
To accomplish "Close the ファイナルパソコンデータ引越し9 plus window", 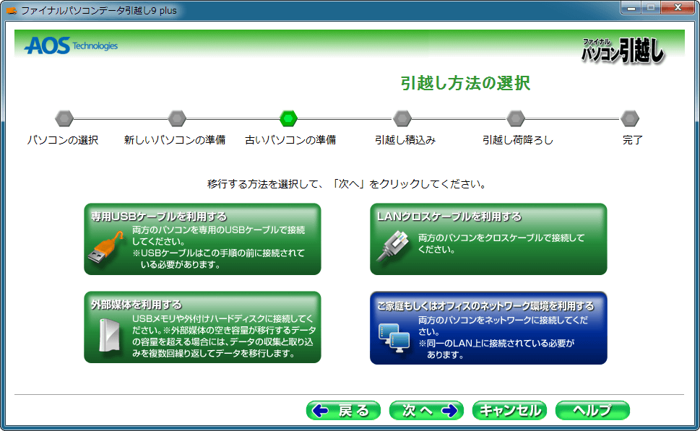I will point(678,8).
